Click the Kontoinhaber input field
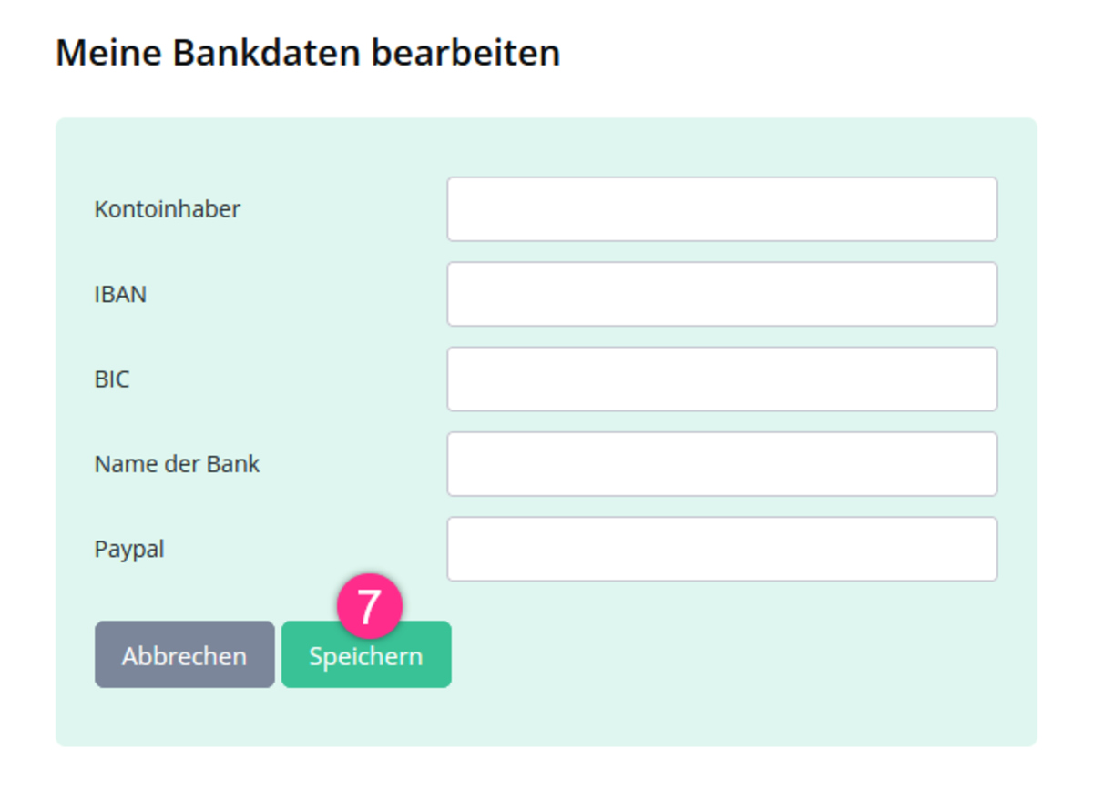 721,209
